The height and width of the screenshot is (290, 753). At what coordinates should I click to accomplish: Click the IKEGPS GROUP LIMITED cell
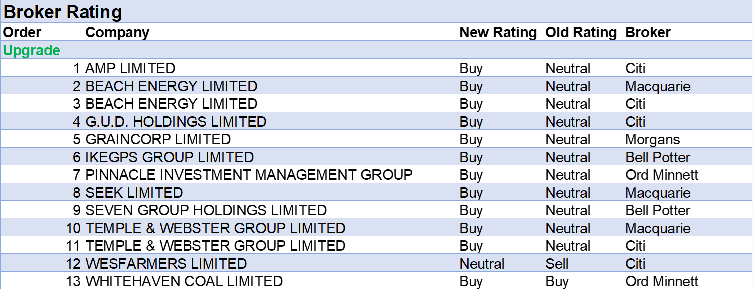[170, 157]
